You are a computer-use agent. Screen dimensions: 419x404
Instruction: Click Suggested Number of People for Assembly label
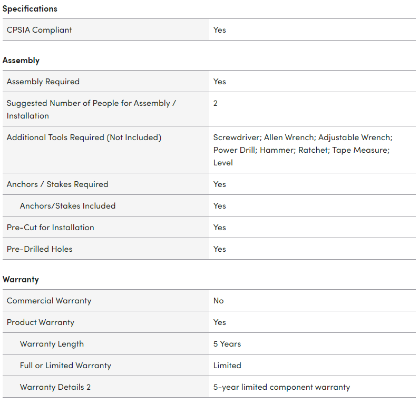(91, 110)
